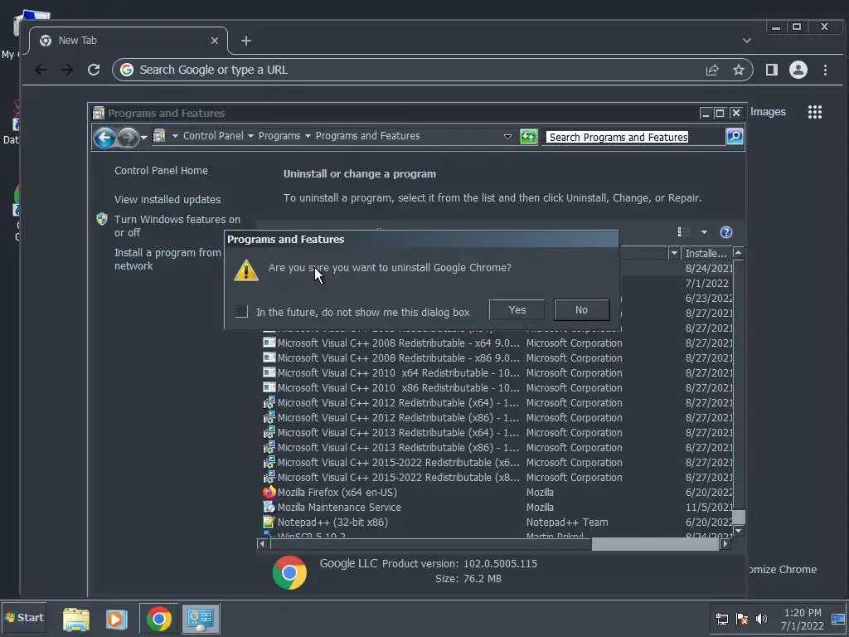
Task: Open Chrome's three-dot menu
Action: click(x=825, y=70)
